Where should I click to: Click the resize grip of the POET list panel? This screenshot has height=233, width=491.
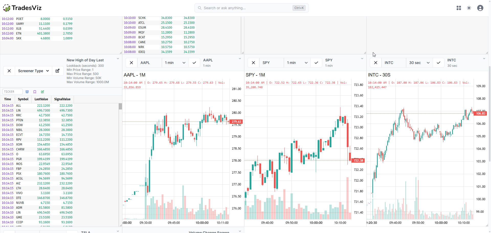[x=121, y=53]
